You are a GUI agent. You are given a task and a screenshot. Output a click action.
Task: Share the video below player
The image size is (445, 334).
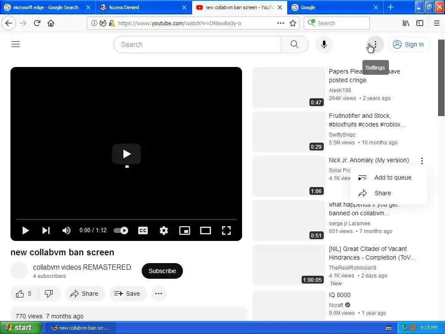[85, 294]
